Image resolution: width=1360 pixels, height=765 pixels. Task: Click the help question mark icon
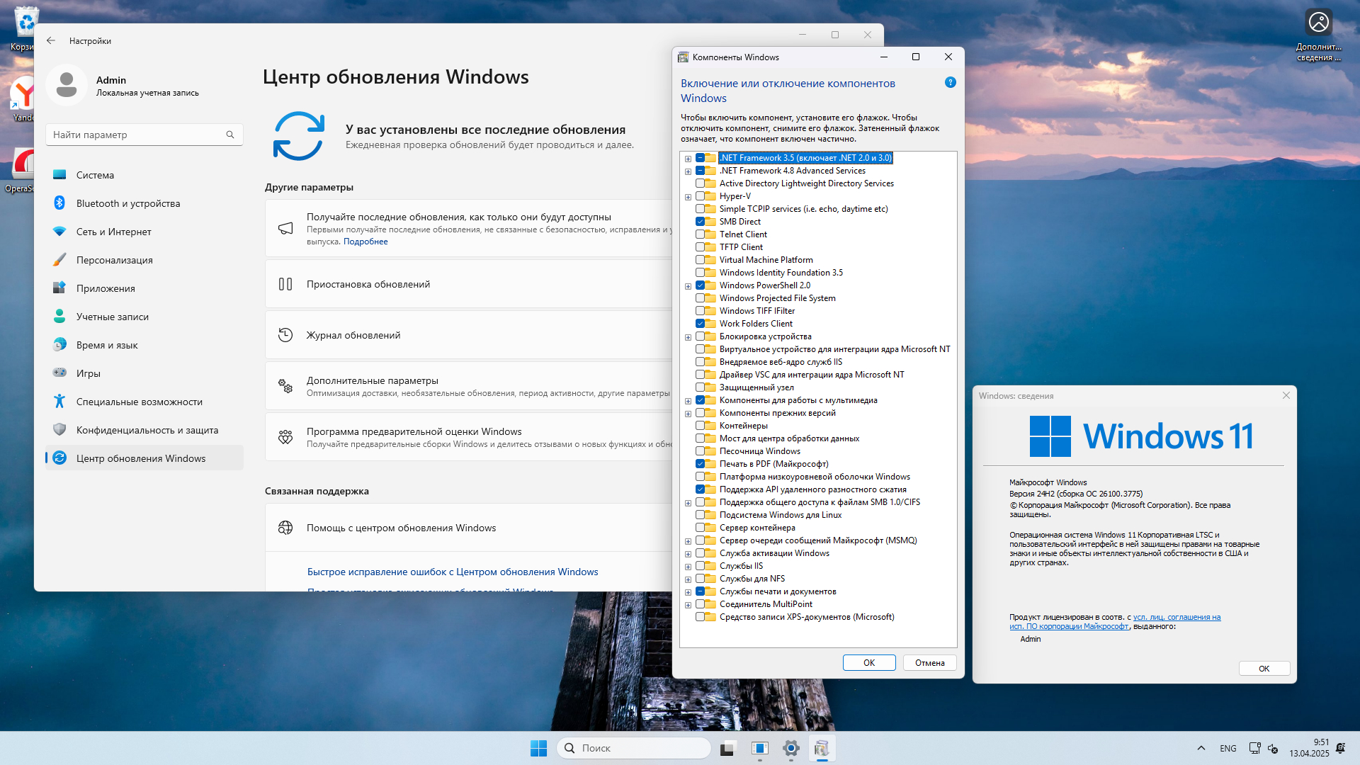[x=951, y=83]
